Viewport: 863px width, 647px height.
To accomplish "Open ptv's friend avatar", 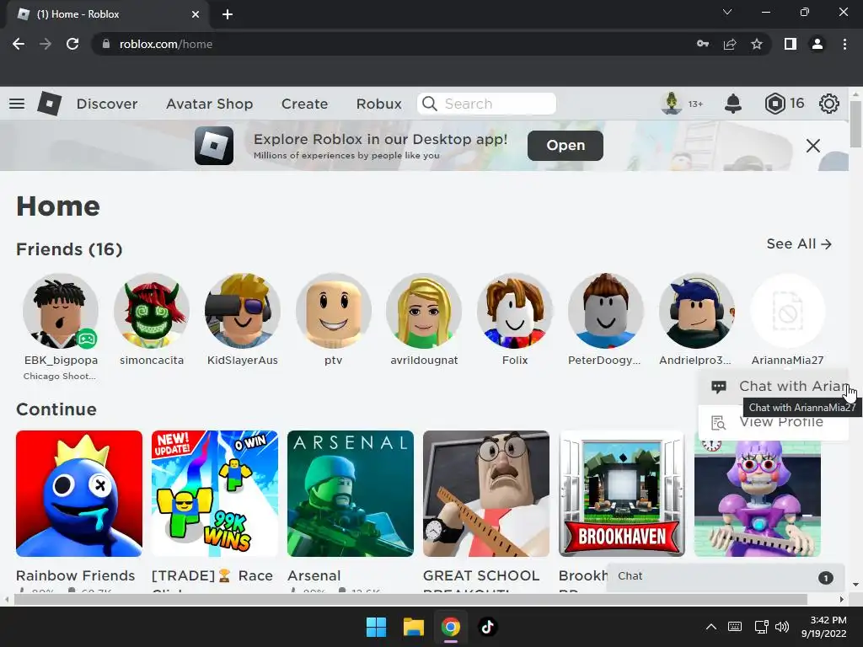I will [x=333, y=311].
